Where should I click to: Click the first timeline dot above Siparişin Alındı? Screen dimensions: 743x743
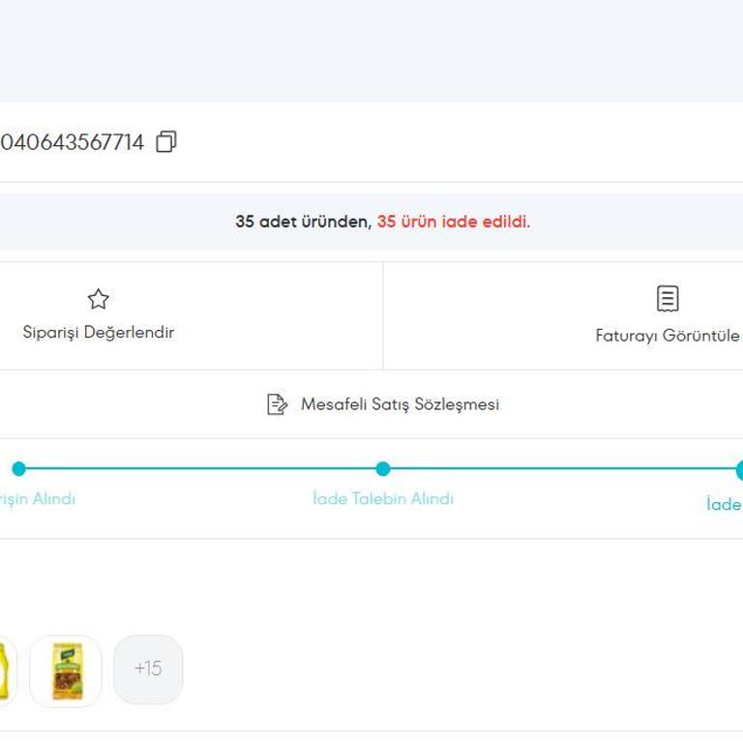click(18, 469)
